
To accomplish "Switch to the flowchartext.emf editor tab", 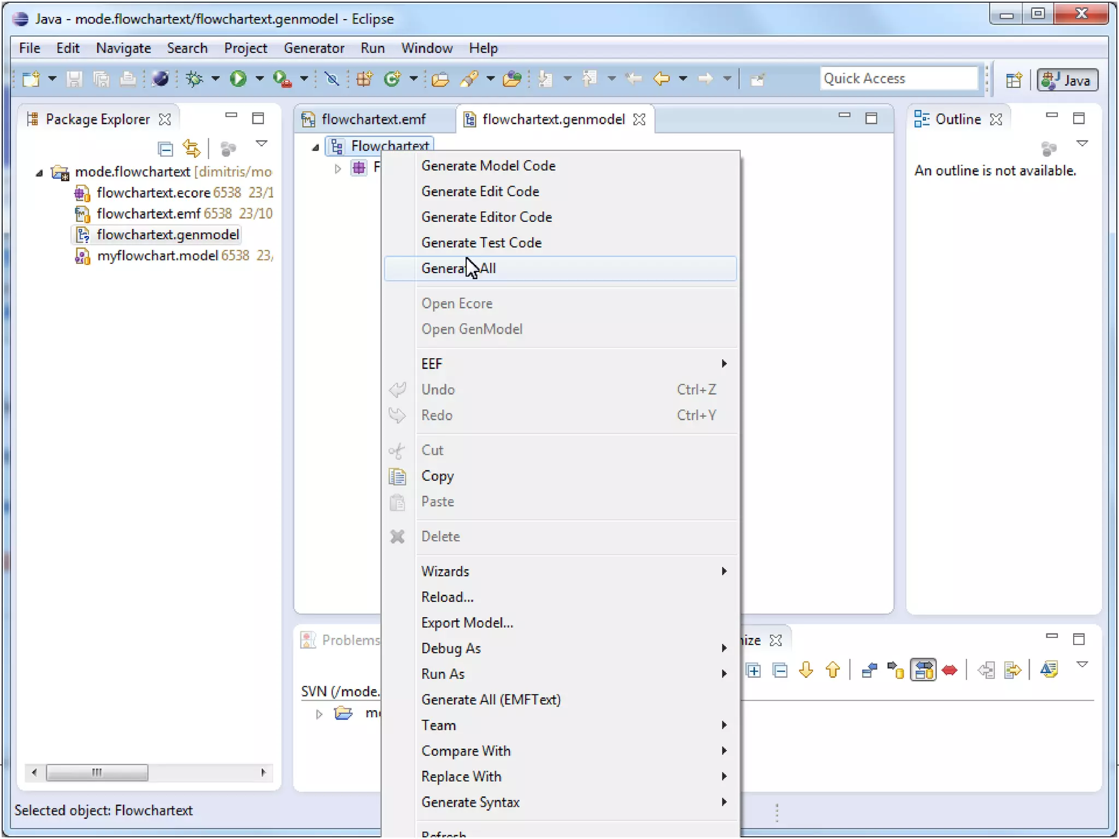I will point(373,119).
